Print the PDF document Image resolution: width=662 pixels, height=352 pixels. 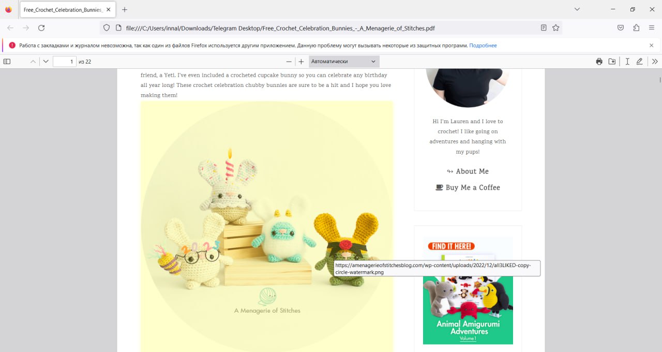coord(599,62)
